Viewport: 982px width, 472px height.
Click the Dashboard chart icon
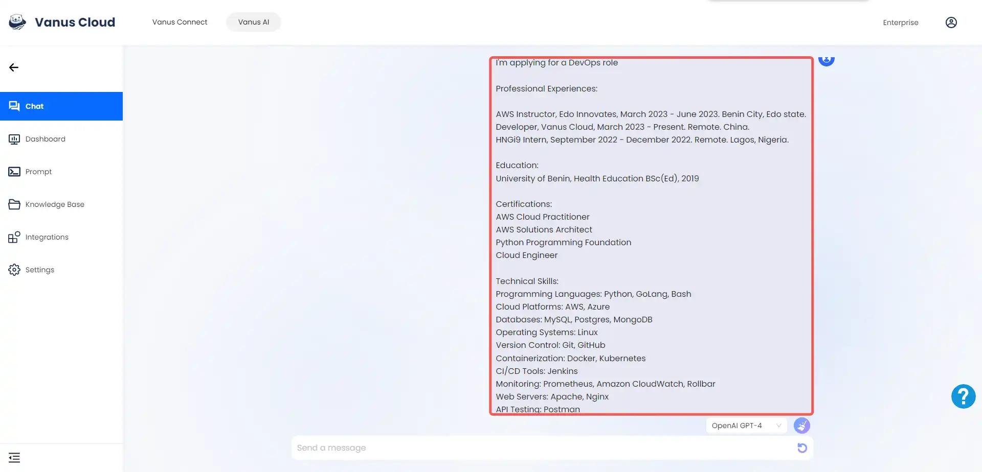[x=14, y=139]
